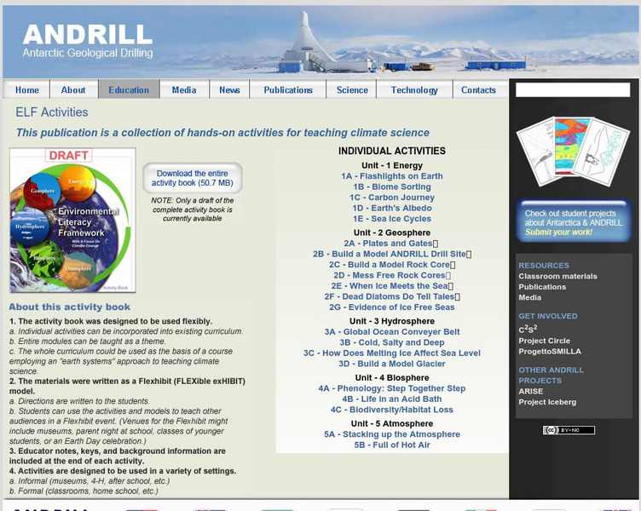Open the ProgettoSMILLA link

(x=550, y=351)
